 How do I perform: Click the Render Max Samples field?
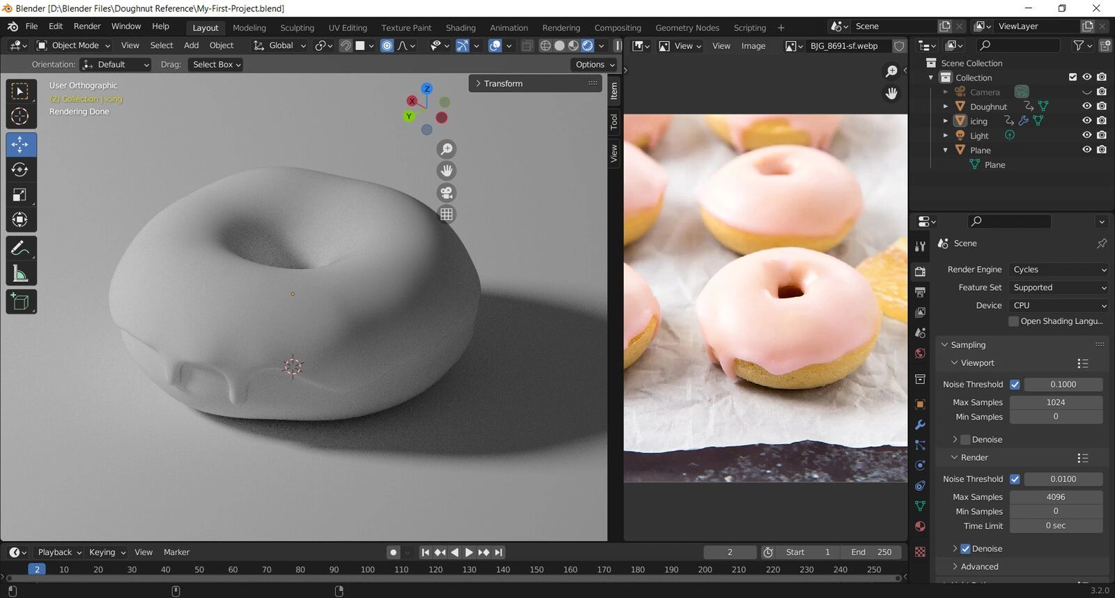pos(1055,498)
